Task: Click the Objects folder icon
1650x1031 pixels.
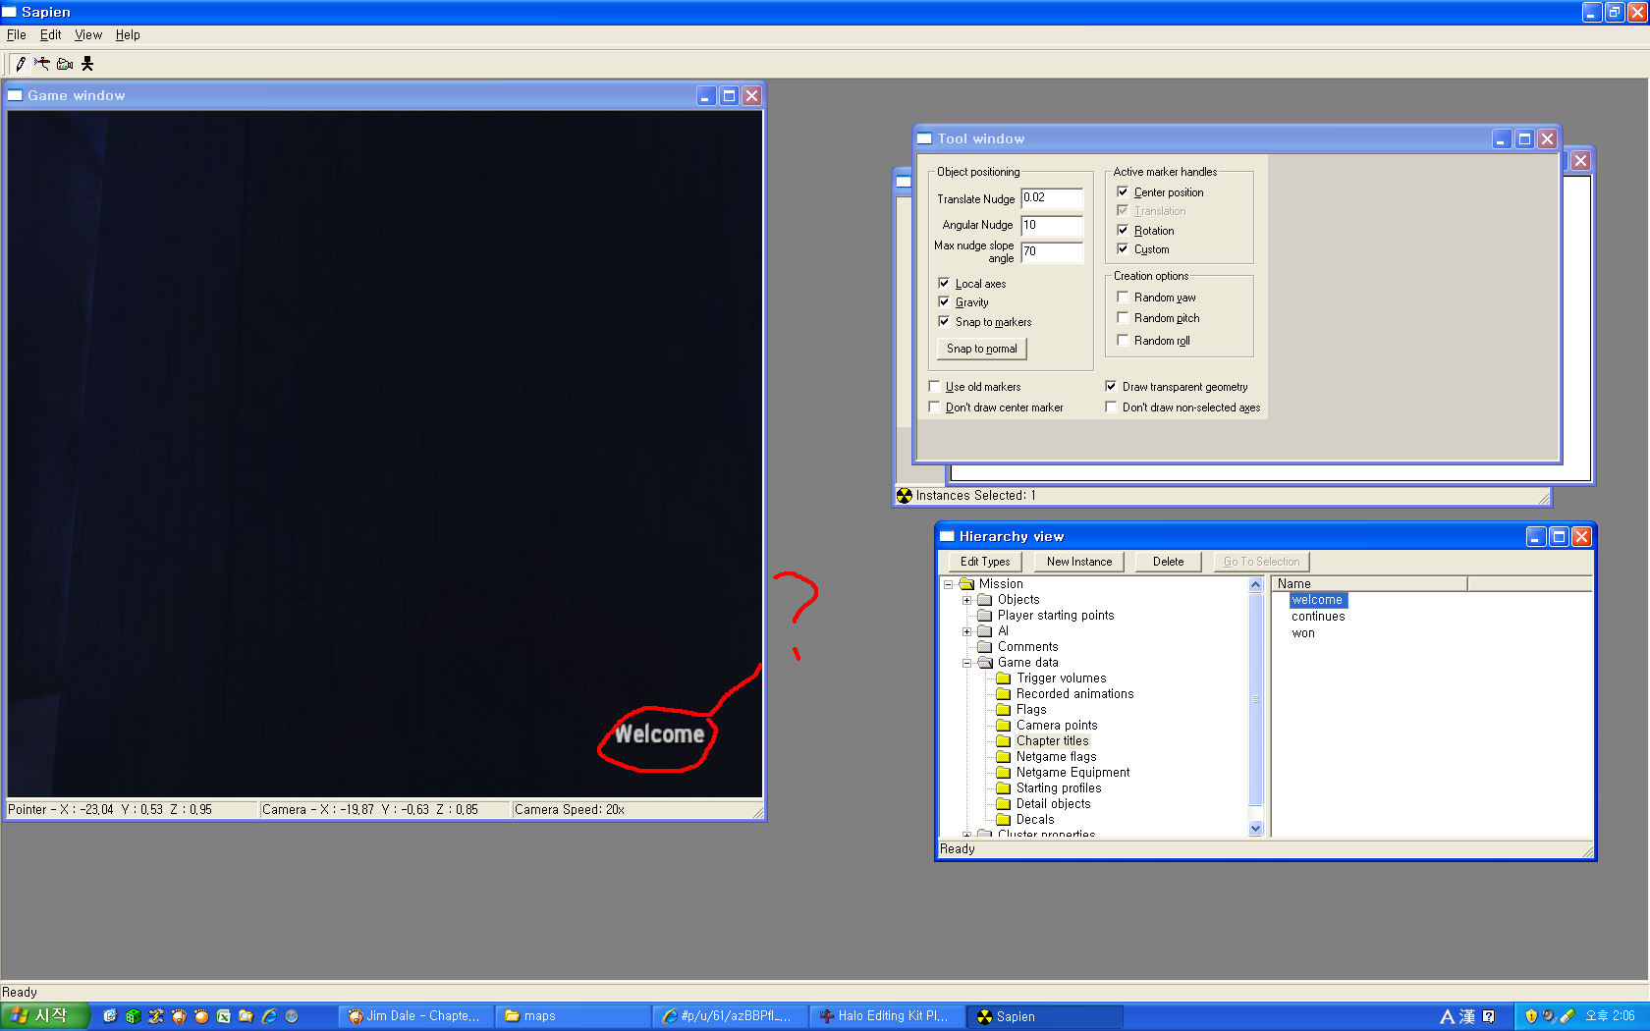Action: tap(985, 600)
